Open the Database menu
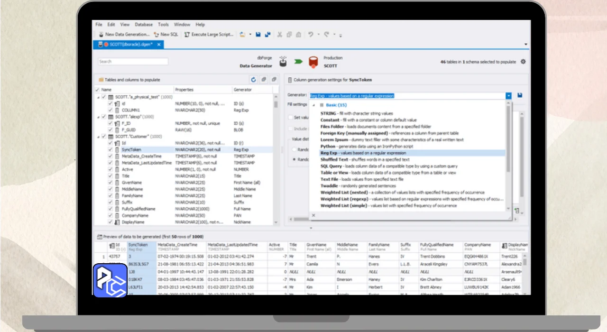 (143, 25)
